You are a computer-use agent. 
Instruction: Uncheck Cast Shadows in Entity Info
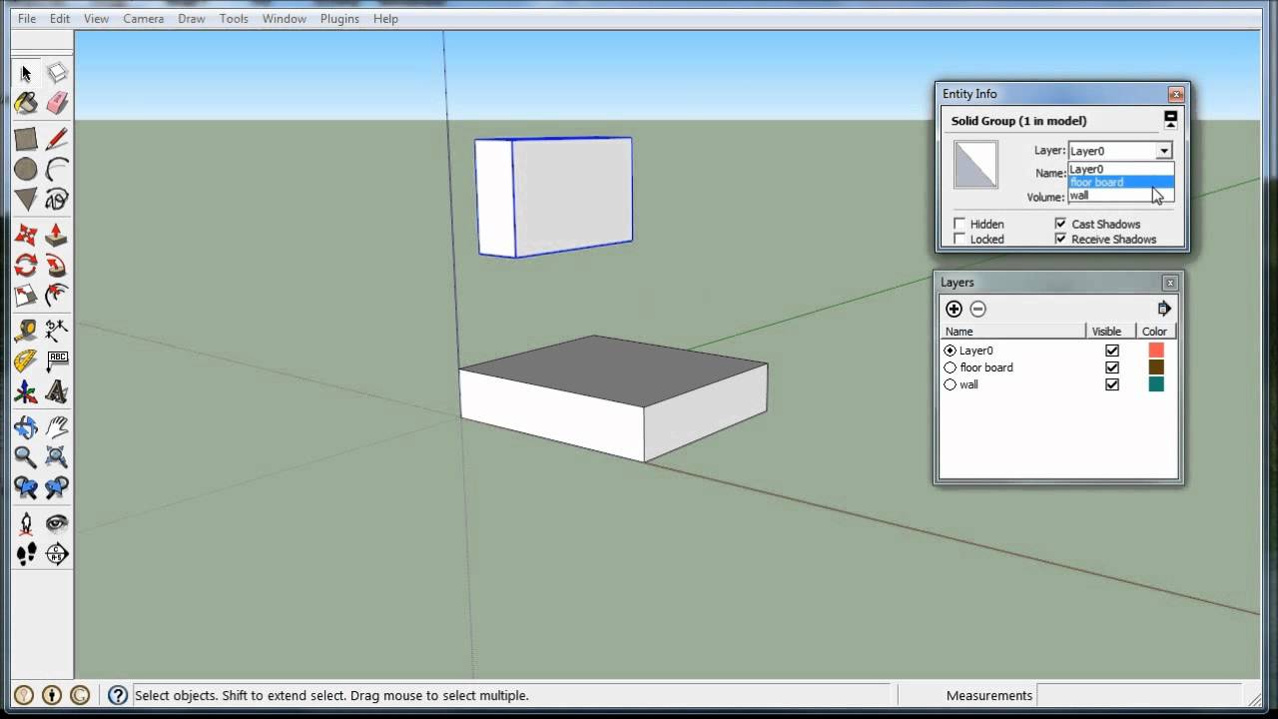[1060, 223]
